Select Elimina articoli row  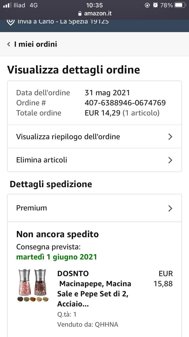[x=42, y=160]
